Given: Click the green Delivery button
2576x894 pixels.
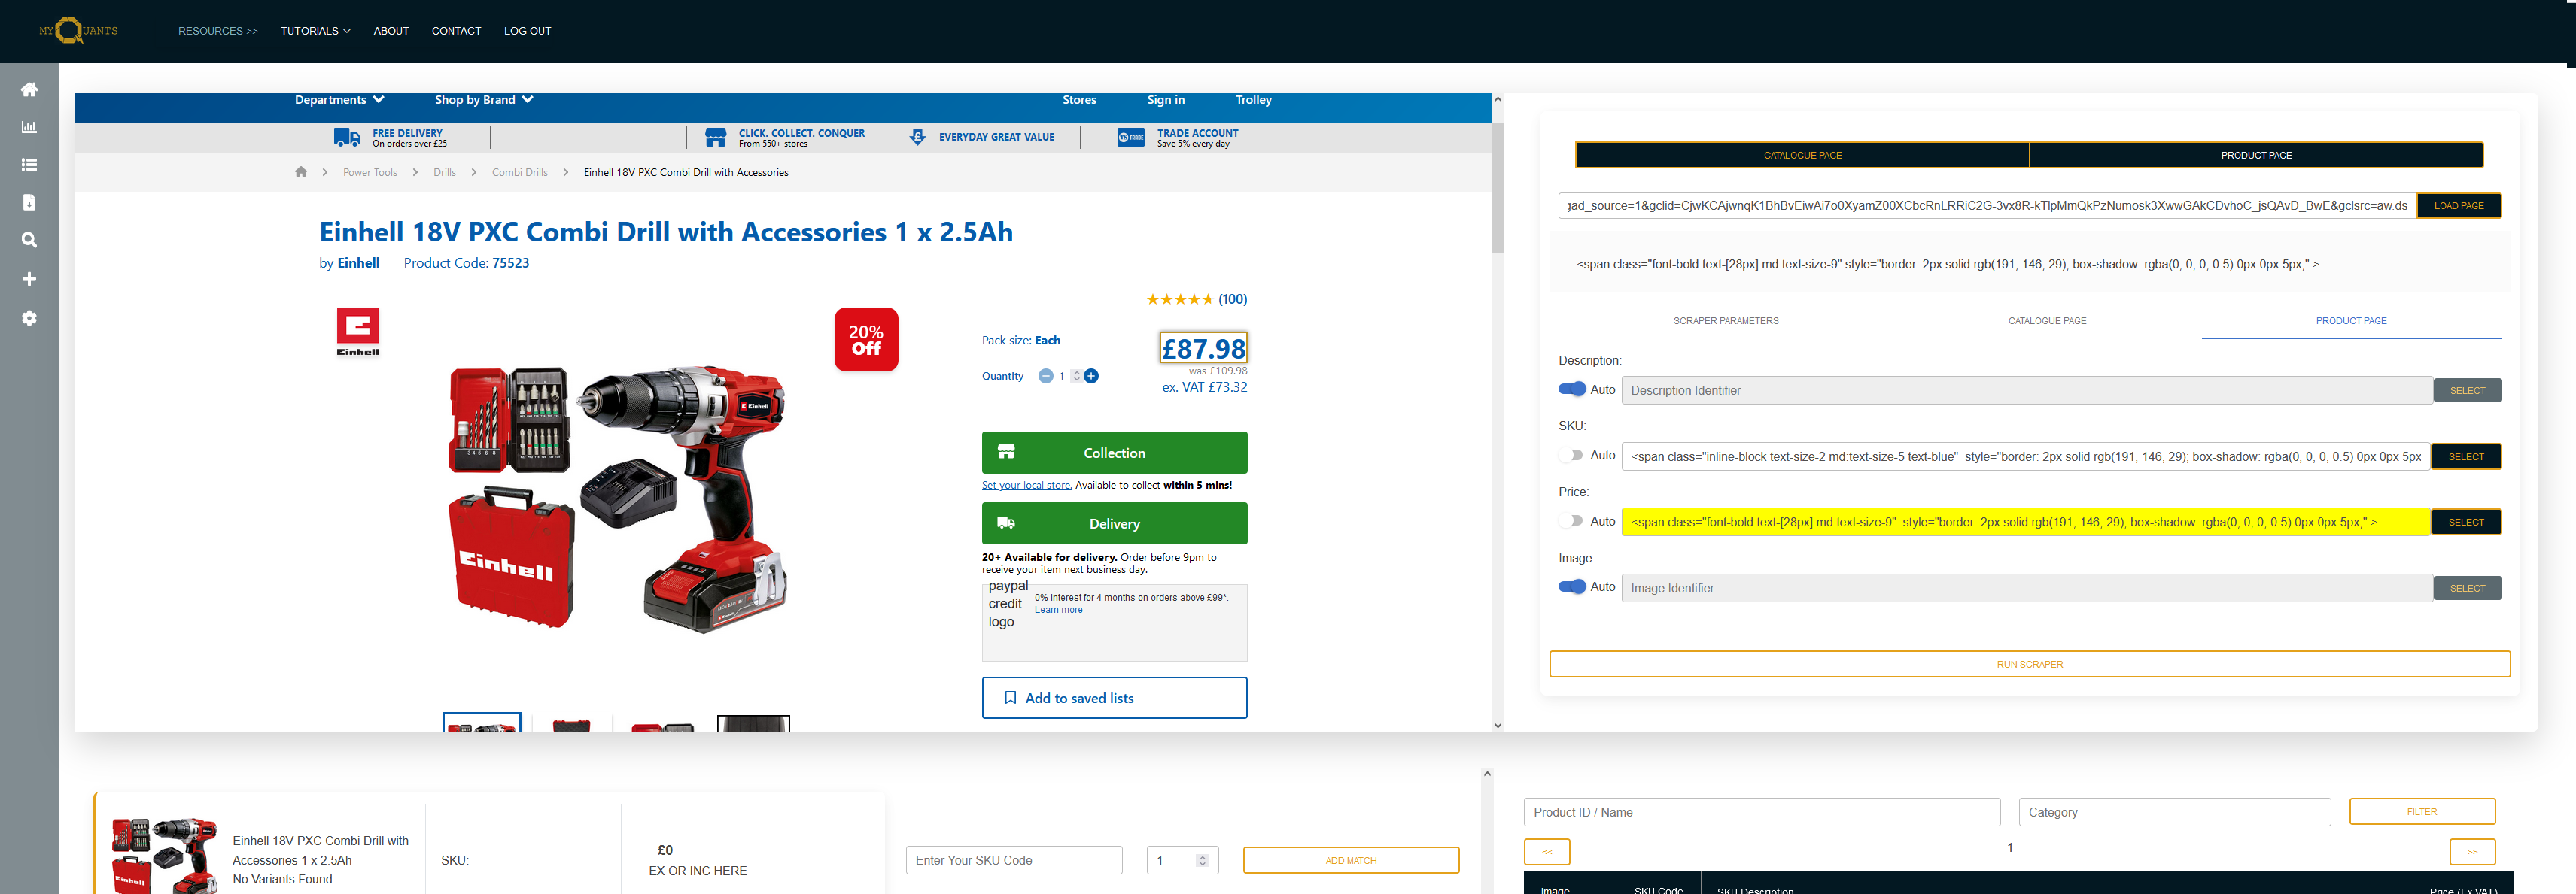Looking at the screenshot, I should point(1114,523).
